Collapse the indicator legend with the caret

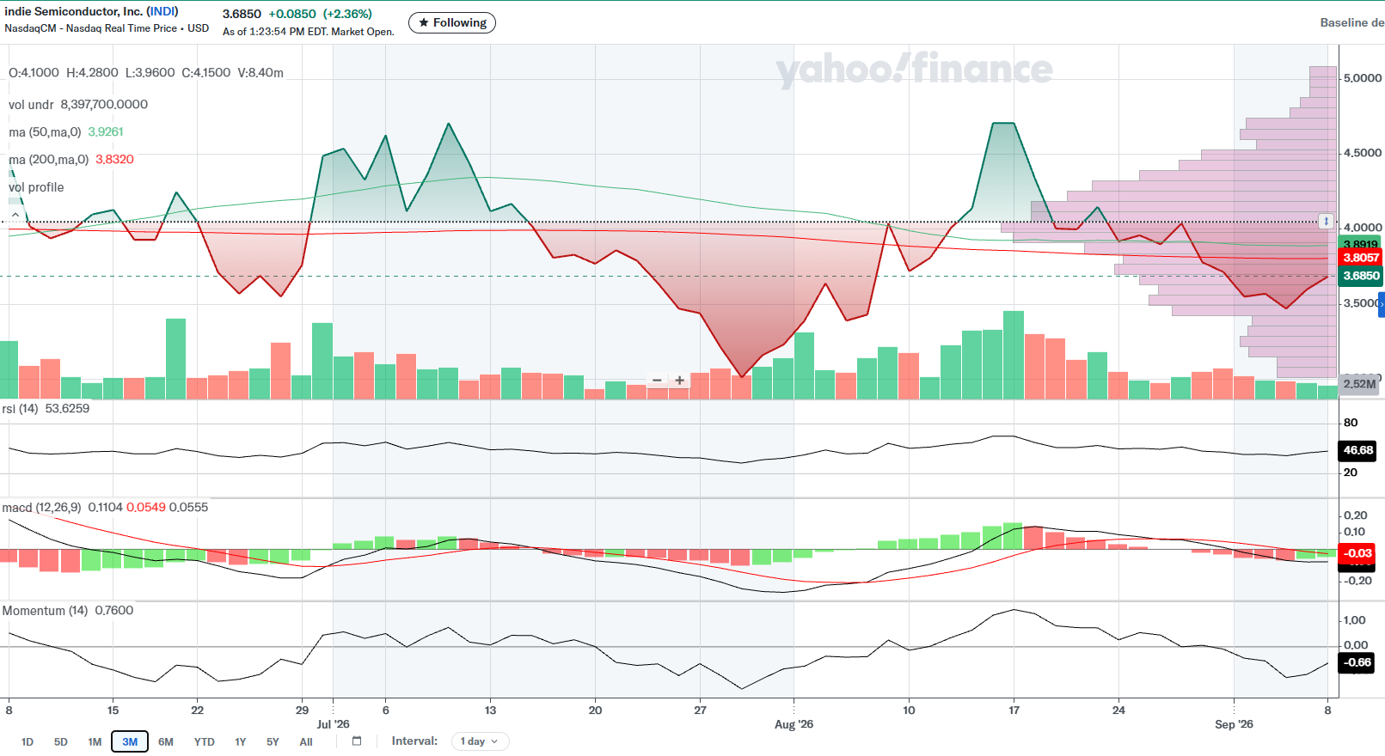pos(15,215)
